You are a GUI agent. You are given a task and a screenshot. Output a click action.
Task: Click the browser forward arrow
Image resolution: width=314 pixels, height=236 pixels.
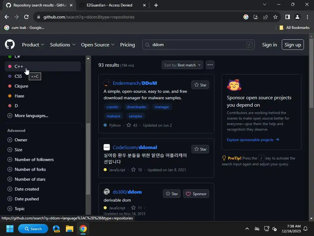click(x=17, y=17)
